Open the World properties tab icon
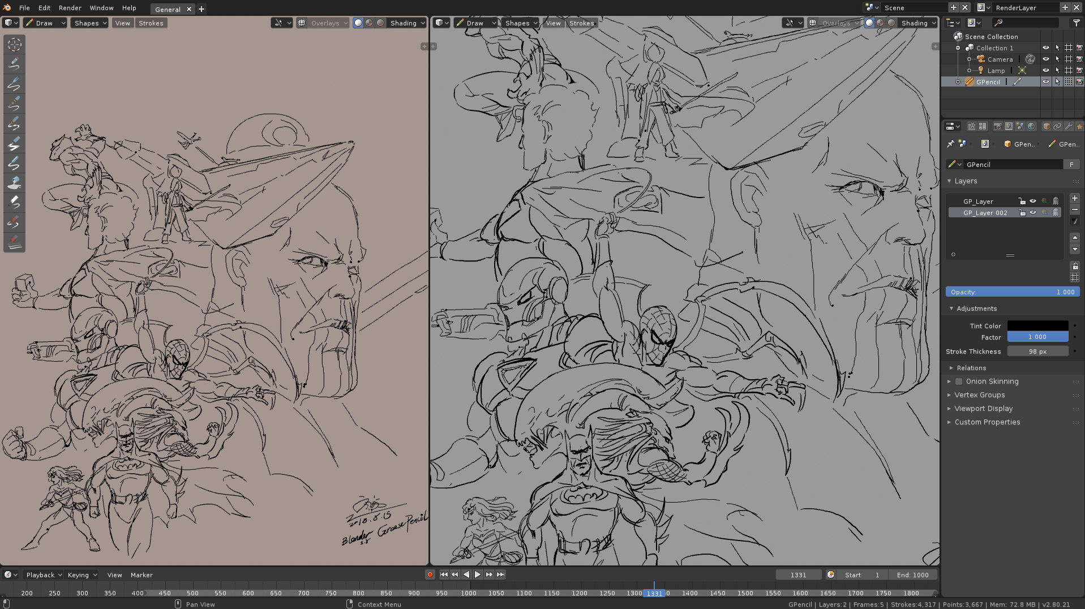Screen dimensions: 1085x609 1031,126
